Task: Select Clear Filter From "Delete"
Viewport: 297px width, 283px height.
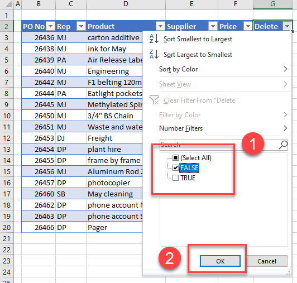Action: click(200, 100)
